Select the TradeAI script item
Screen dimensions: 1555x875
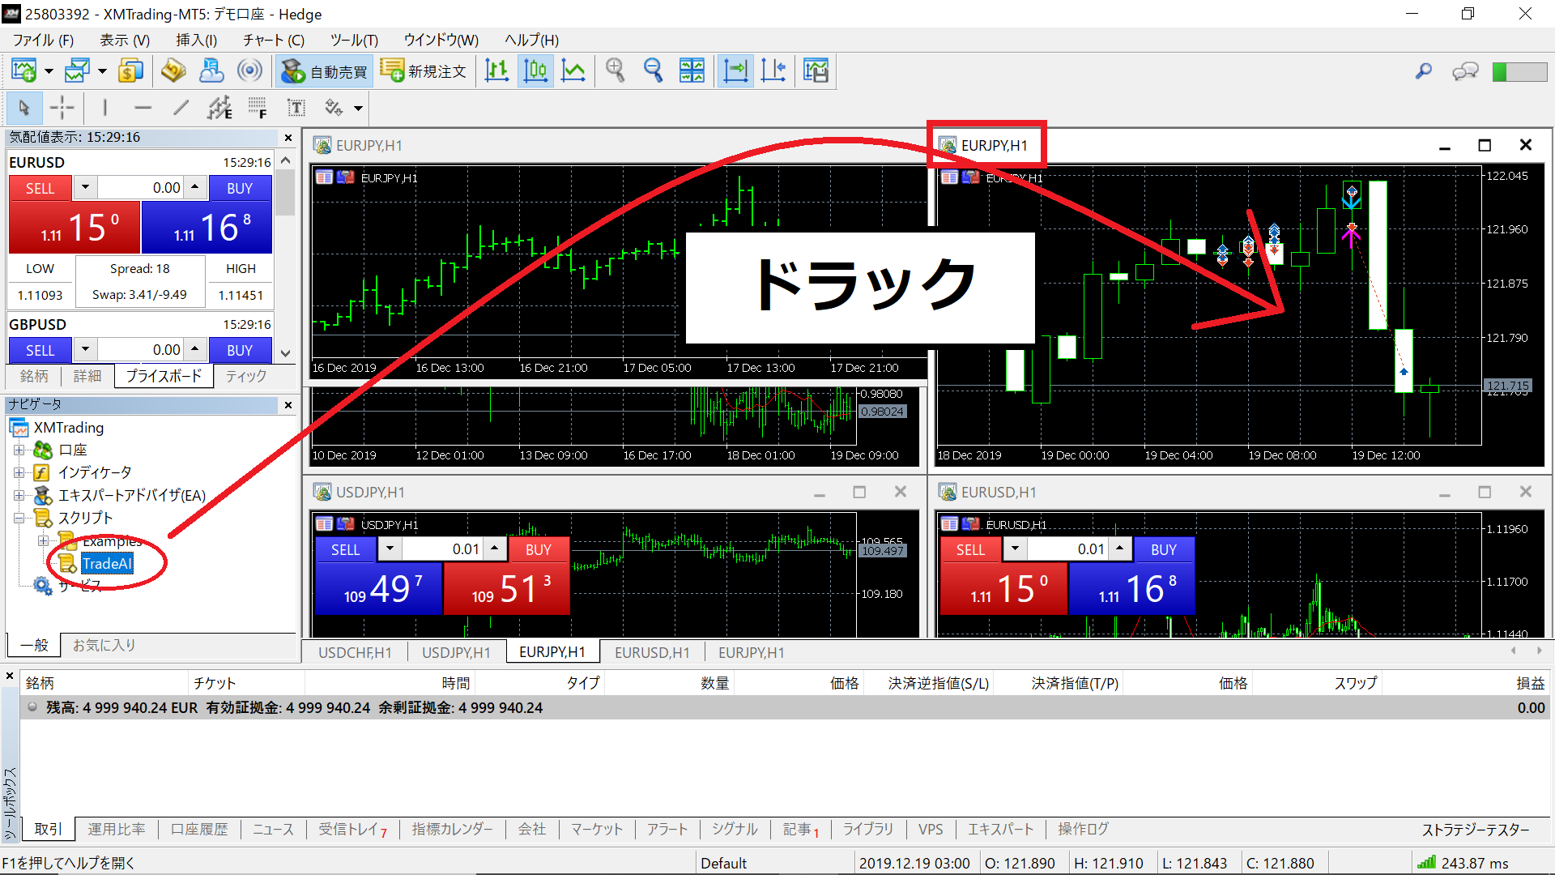[106, 563]
